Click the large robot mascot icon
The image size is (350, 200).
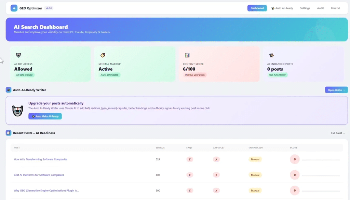[18, 111]
